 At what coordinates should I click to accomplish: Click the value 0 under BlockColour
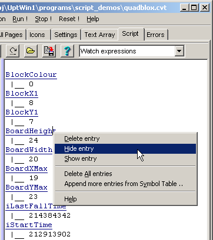31,84
